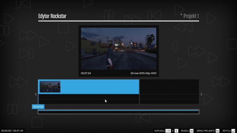Viewport: 237px width, 133px height.
Task: Click the L Ctrl key icon
Action: tap(168, 131)
